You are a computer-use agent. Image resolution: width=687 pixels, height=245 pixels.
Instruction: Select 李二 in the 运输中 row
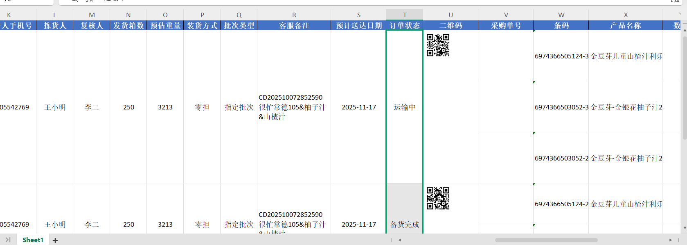[92, 107]
